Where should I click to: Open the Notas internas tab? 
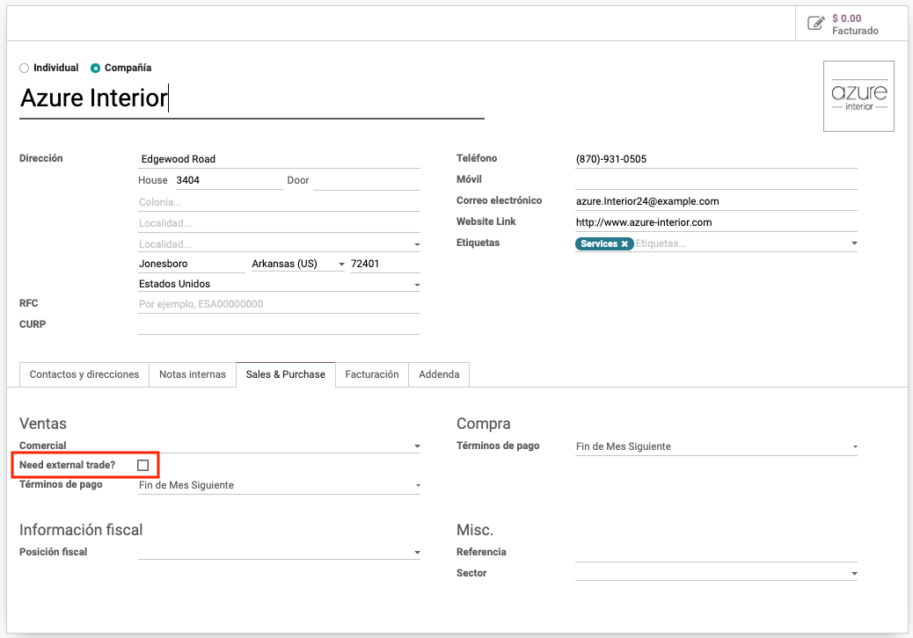192,374
